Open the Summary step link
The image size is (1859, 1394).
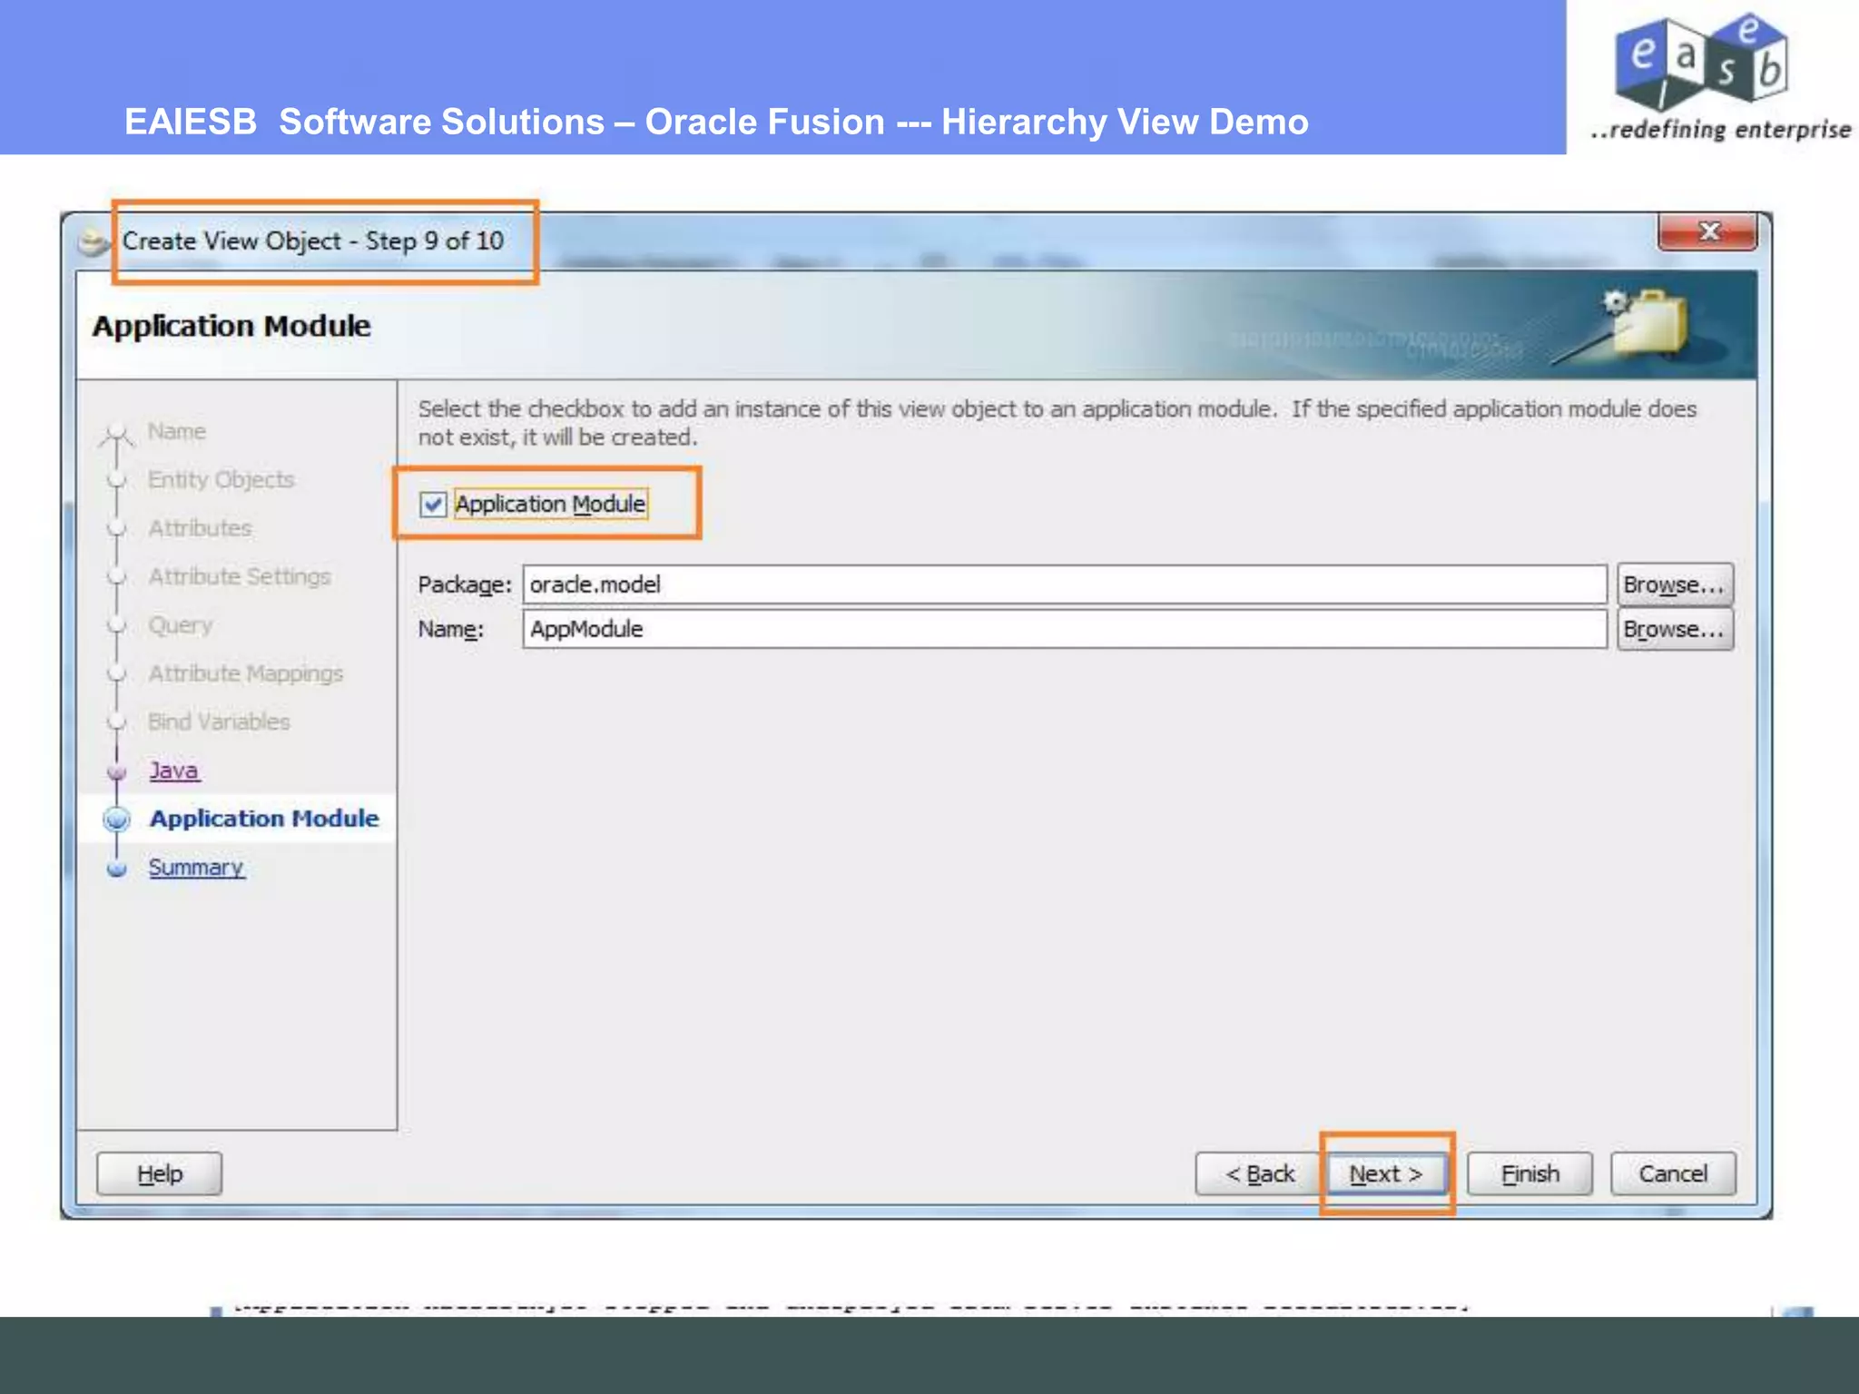tap(196, 867)
